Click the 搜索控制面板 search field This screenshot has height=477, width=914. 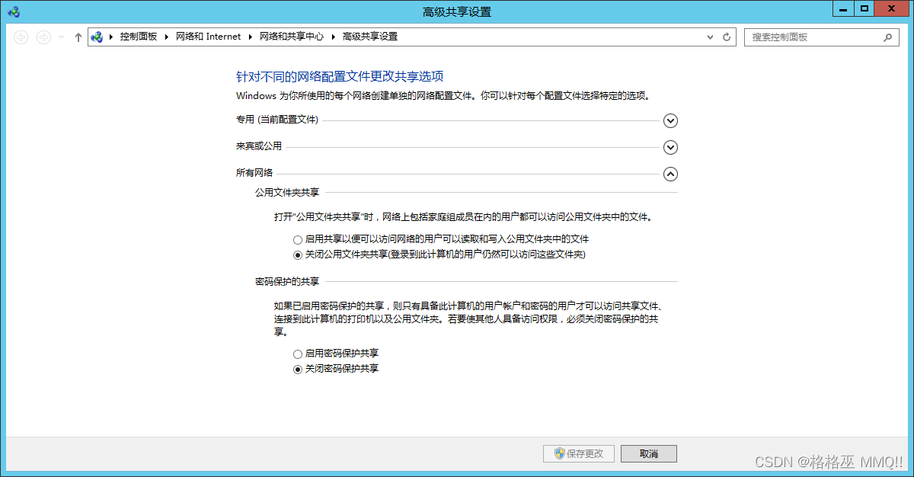[x=821, y=37]
